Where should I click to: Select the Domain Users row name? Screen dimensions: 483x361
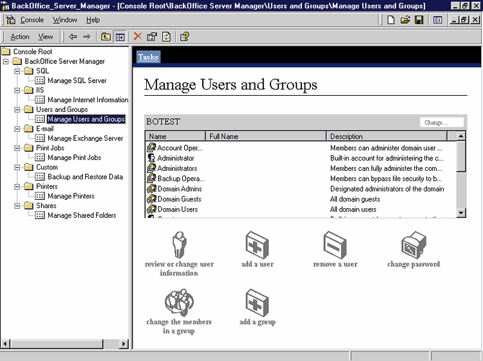point(178,209)
